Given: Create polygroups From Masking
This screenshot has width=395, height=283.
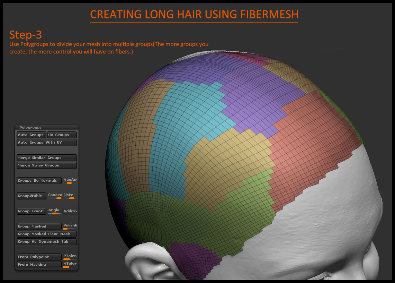Looking at the screenshot, I should click(x=39, y=265).
